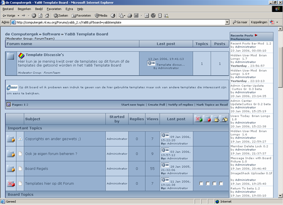The image size is (283, 205).
Task: Open 'Recent Posts Bar Mod 1.2' recent post
Action: [251, 44]
